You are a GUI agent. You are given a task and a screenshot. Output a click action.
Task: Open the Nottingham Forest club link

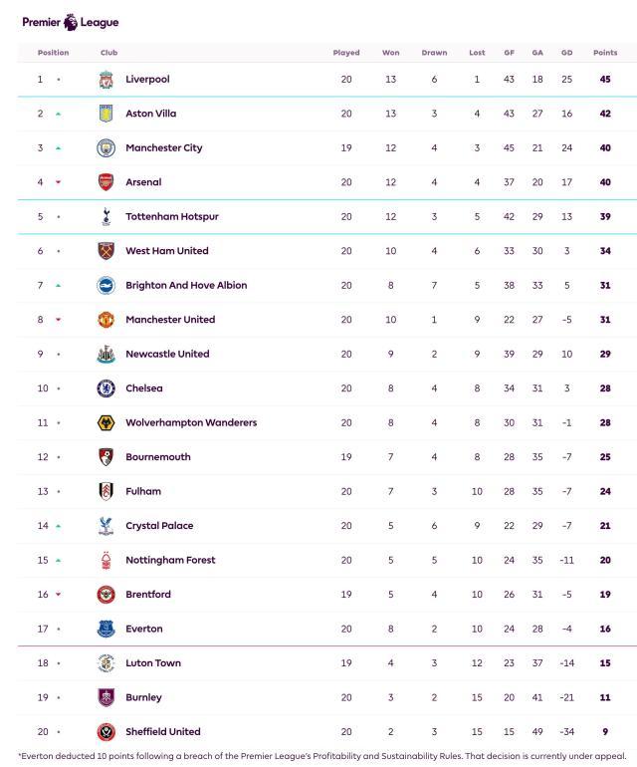[170, 560]
